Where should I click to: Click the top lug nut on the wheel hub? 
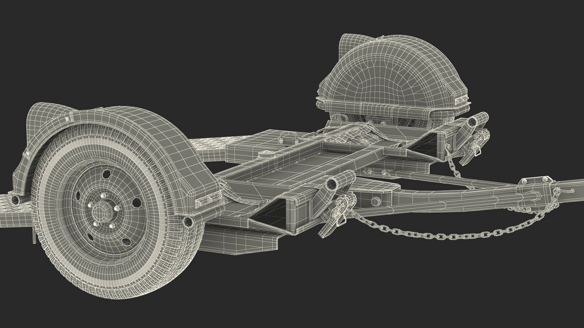point(103,196)
